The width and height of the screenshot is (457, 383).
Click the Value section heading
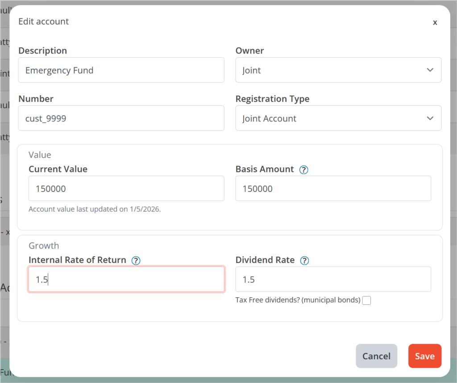point(40,155)
